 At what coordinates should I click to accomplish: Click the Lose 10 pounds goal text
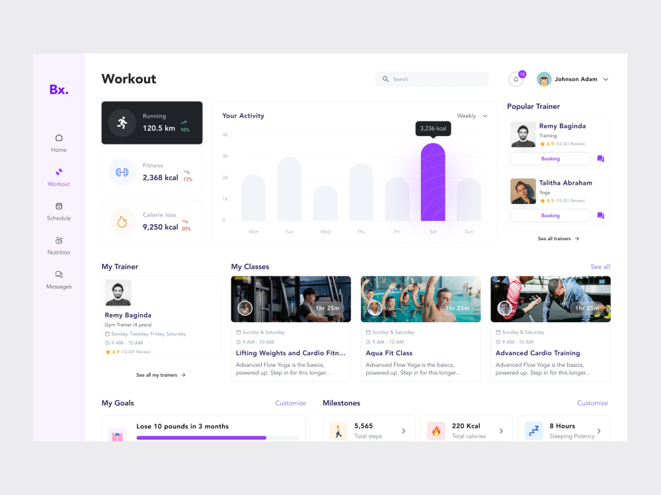pos(182,426)
